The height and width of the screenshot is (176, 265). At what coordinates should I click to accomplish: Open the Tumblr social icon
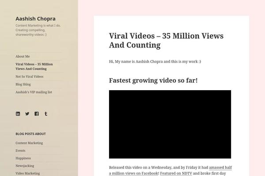46,114
